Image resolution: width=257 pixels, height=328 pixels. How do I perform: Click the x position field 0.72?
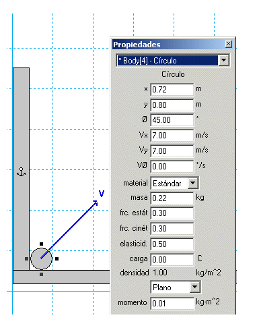click(172, 90)
